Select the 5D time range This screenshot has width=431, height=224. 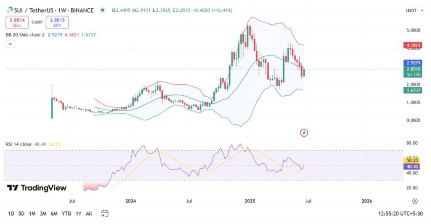tap(21, 214)
